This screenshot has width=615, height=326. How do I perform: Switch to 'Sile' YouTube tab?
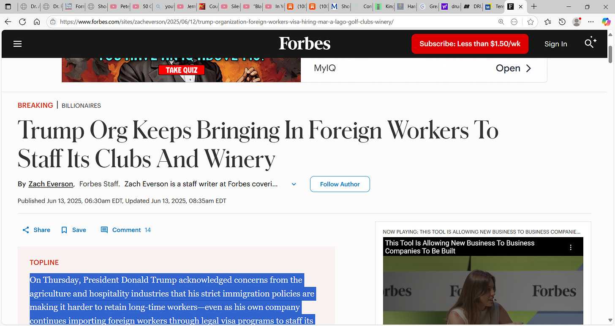point(230,7)
